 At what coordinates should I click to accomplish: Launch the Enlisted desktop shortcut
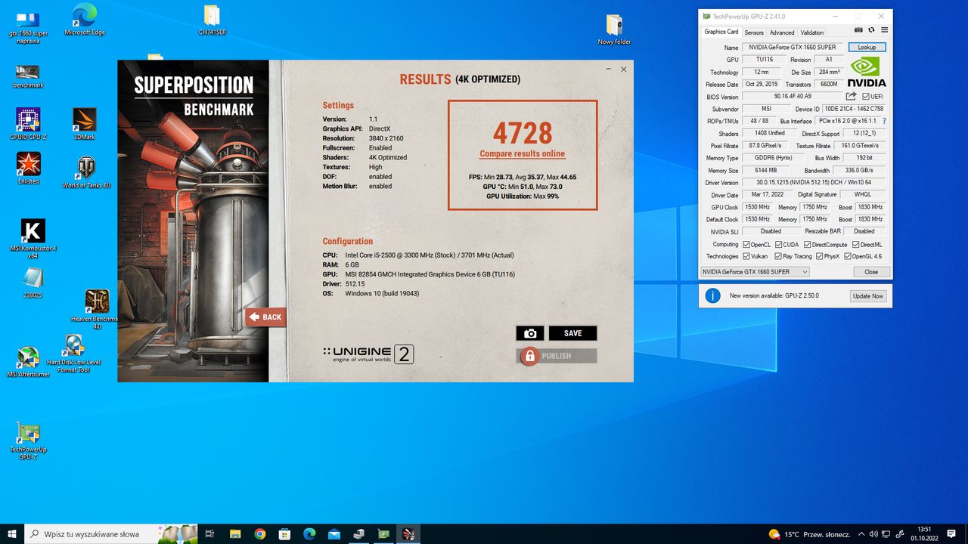tap(28, 168)
